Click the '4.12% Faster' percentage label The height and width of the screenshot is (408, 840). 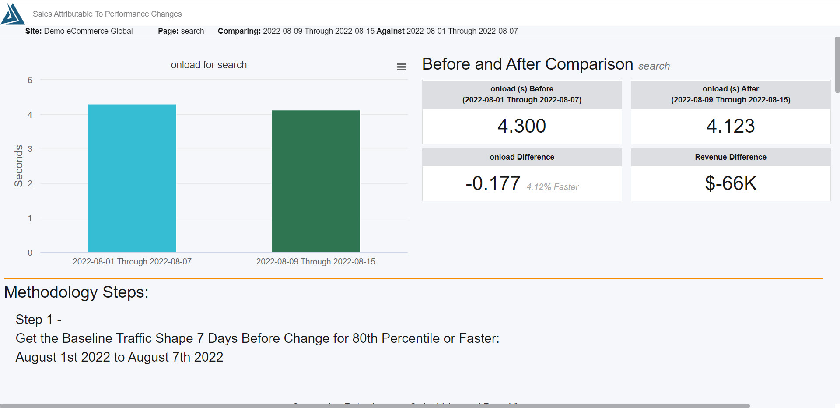pyautogui.click(x=553, y=187)
